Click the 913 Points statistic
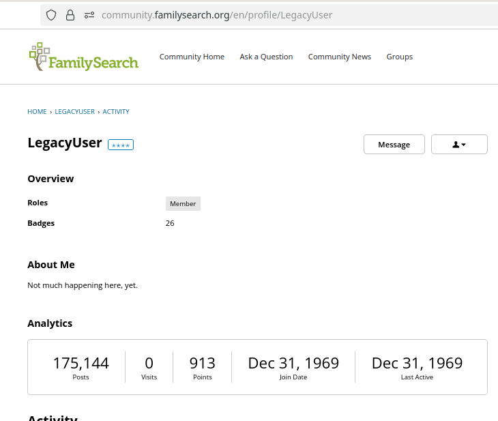The image size is (498, 421). point(203,367)
